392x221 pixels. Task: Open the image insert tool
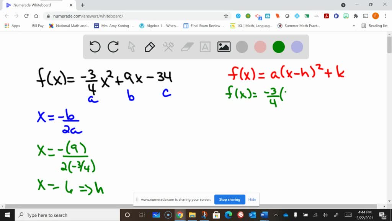(224, 46)
